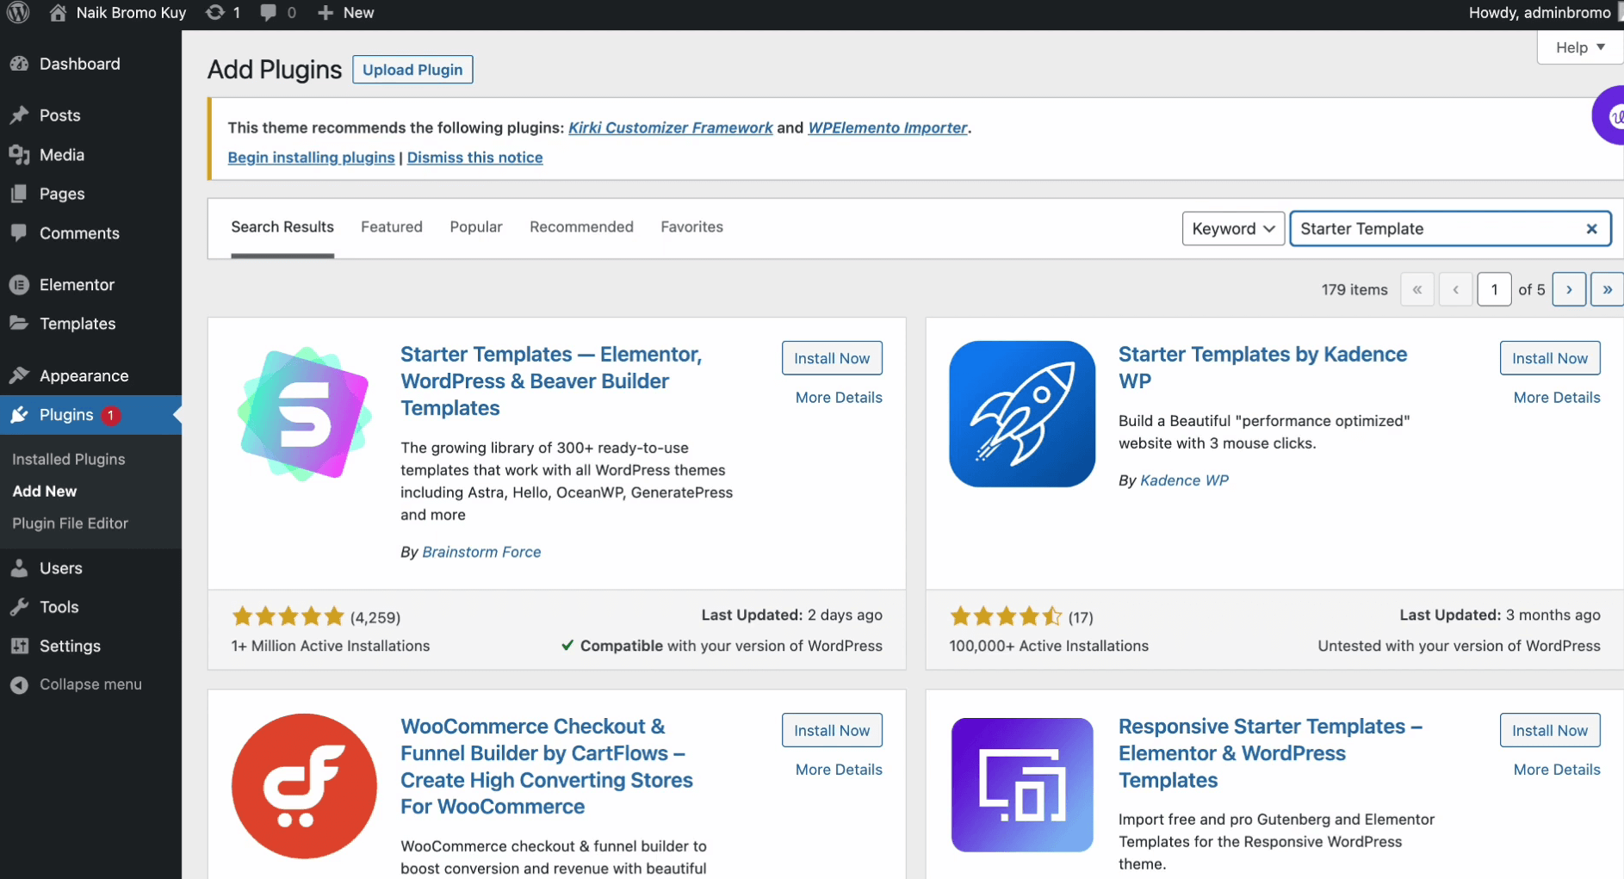The height and width of the screenshot is (879, 1624).
Task: Open comments bubble in admin bar
Action: pos(269,12)
